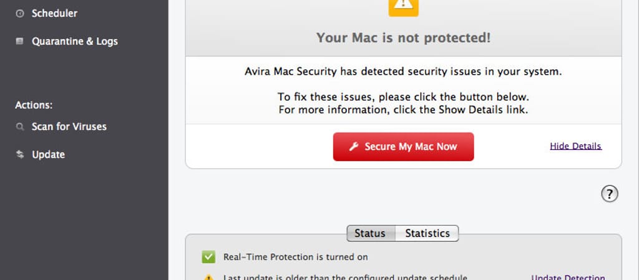The width and height of the screenshot is (639, 280).
Task: Click the 'Your Mac is not protected!' headline
Action: pyautogui.click(x=403, y=38)
